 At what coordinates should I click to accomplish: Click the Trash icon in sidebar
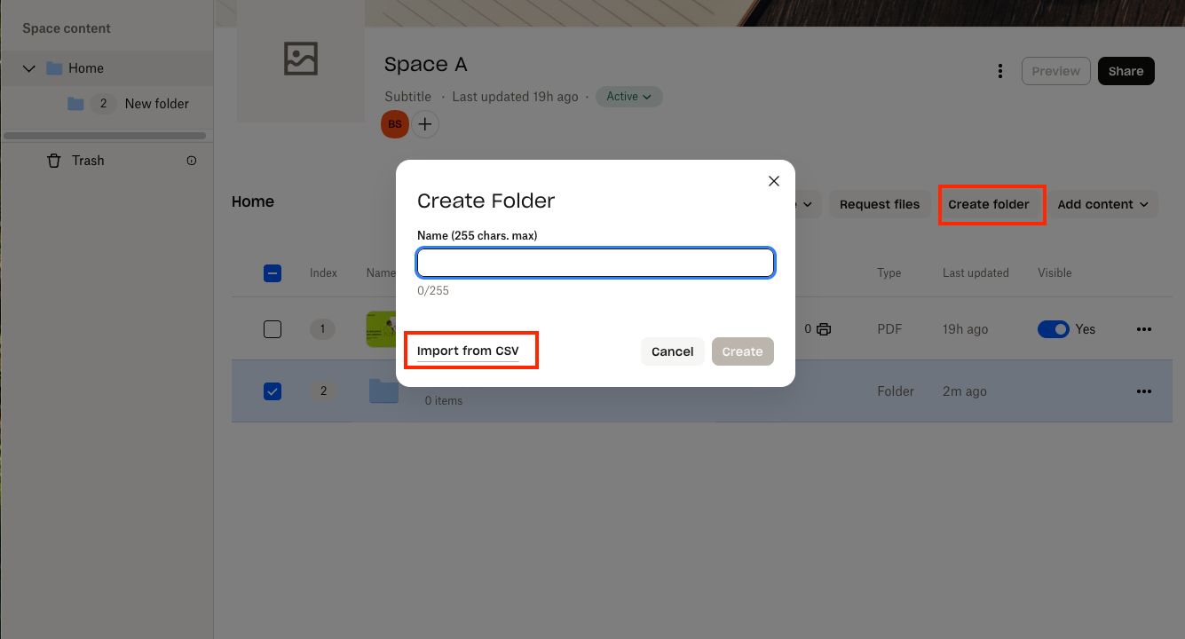[54, 161]
